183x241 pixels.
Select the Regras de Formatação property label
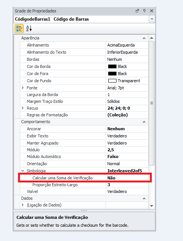tap(47, 115)
